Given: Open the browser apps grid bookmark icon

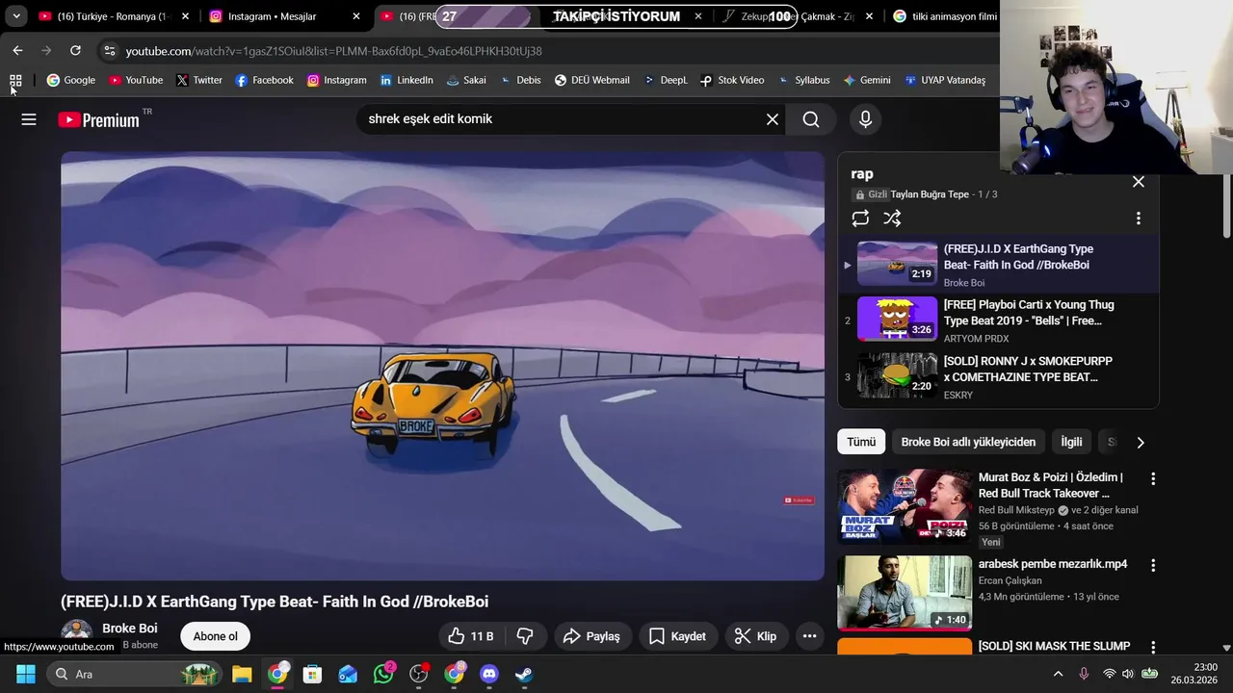Looking at the screenshot, I should pyautogui.click(x=15, y=80).
